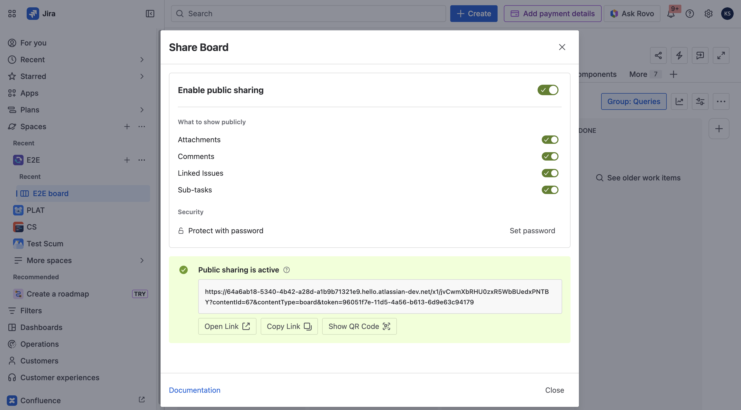Expand the Starred menu chevron
741x410 pixels.
[x=142, y=76]
